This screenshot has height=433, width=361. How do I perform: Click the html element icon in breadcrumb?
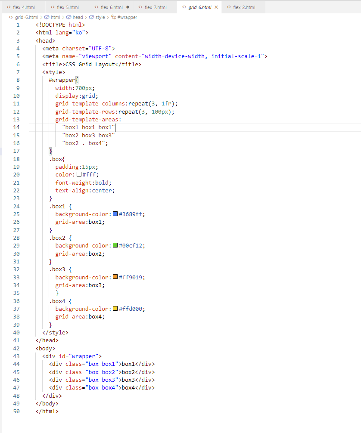[x=47, y=17]
